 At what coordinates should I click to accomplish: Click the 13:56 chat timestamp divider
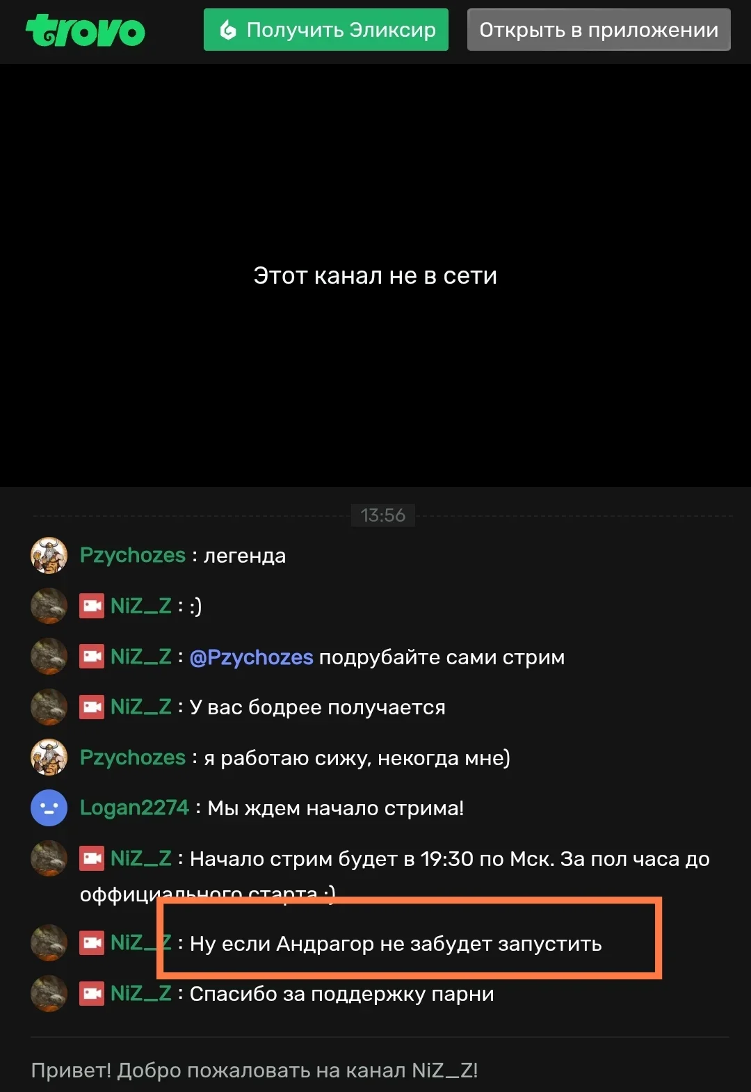(383, 515)
